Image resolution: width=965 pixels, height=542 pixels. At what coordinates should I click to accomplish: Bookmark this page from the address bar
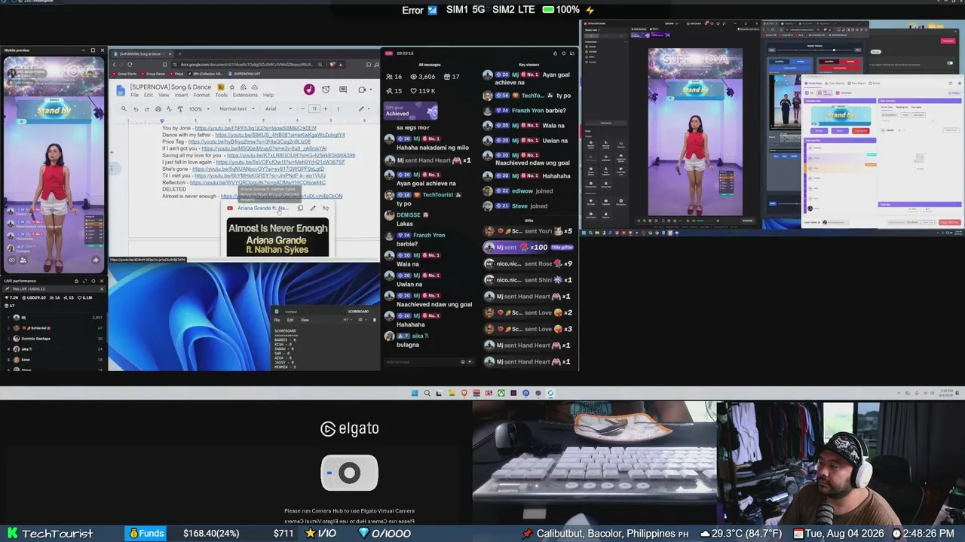click(x=163, y=65)
